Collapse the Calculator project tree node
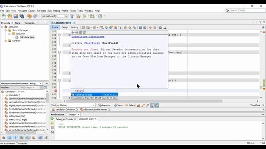Viewport: 266px width, 149px height. (x=2, y=26)
